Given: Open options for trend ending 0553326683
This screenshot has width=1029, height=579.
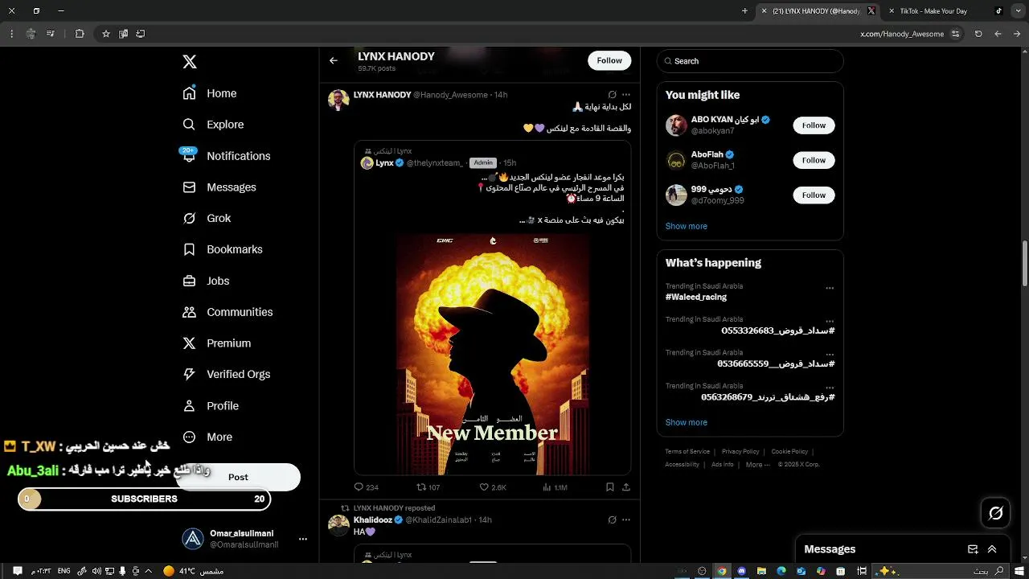Looking at the screenshot, I should 830,322.
